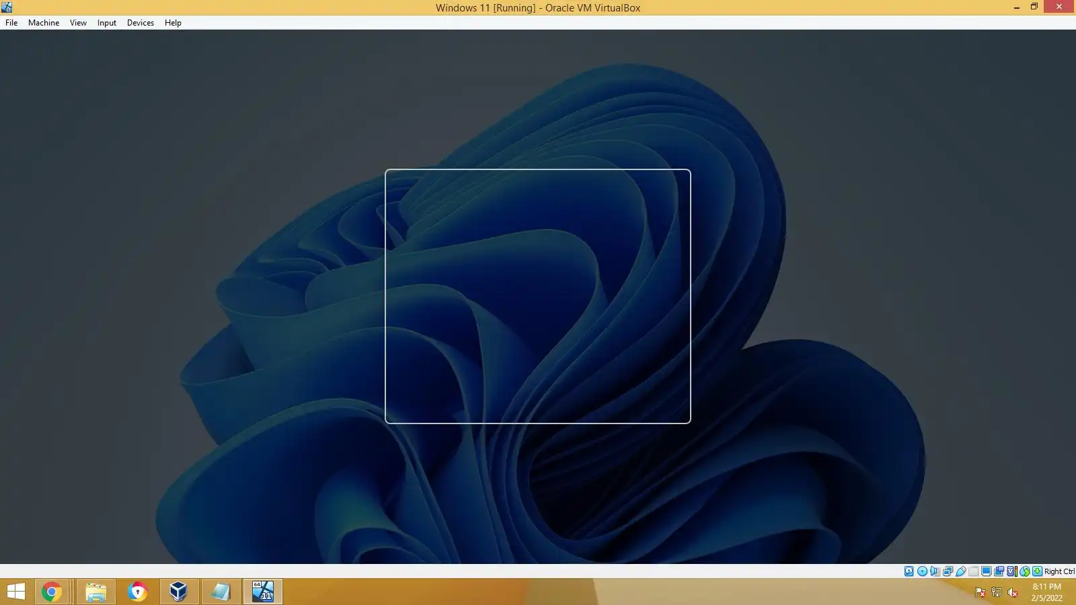Click the Right Ctrl host key label
1076x605 pixels.
pyautogui.click(x=1059, y=571)
